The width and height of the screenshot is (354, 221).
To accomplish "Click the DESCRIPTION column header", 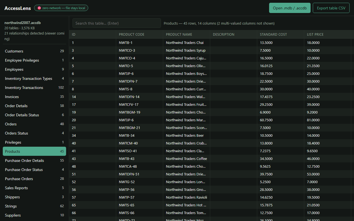I will [x=234, y=35].
